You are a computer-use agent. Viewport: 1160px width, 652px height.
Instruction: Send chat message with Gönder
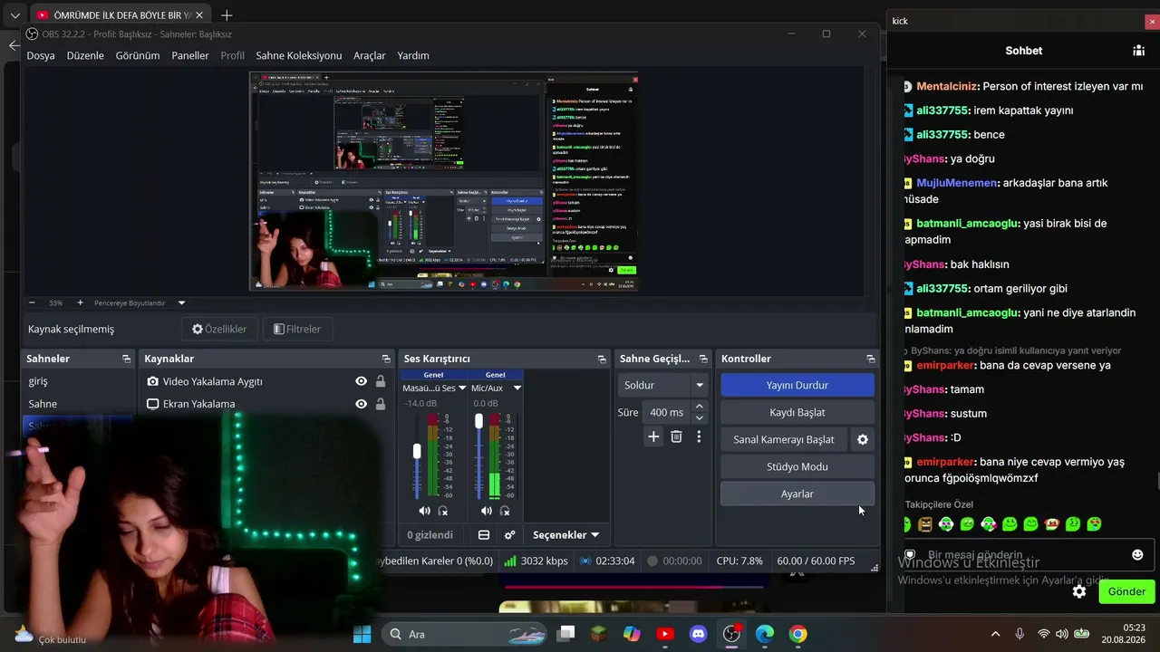pyautogui.click(x=1127, y=591)
